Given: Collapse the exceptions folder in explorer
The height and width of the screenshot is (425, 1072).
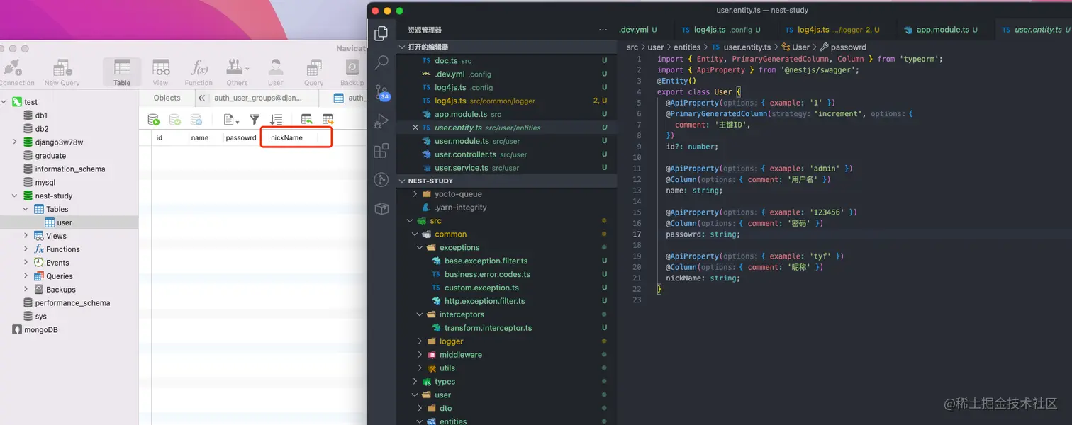Looking at the screenshot, I should pos(420,247).
